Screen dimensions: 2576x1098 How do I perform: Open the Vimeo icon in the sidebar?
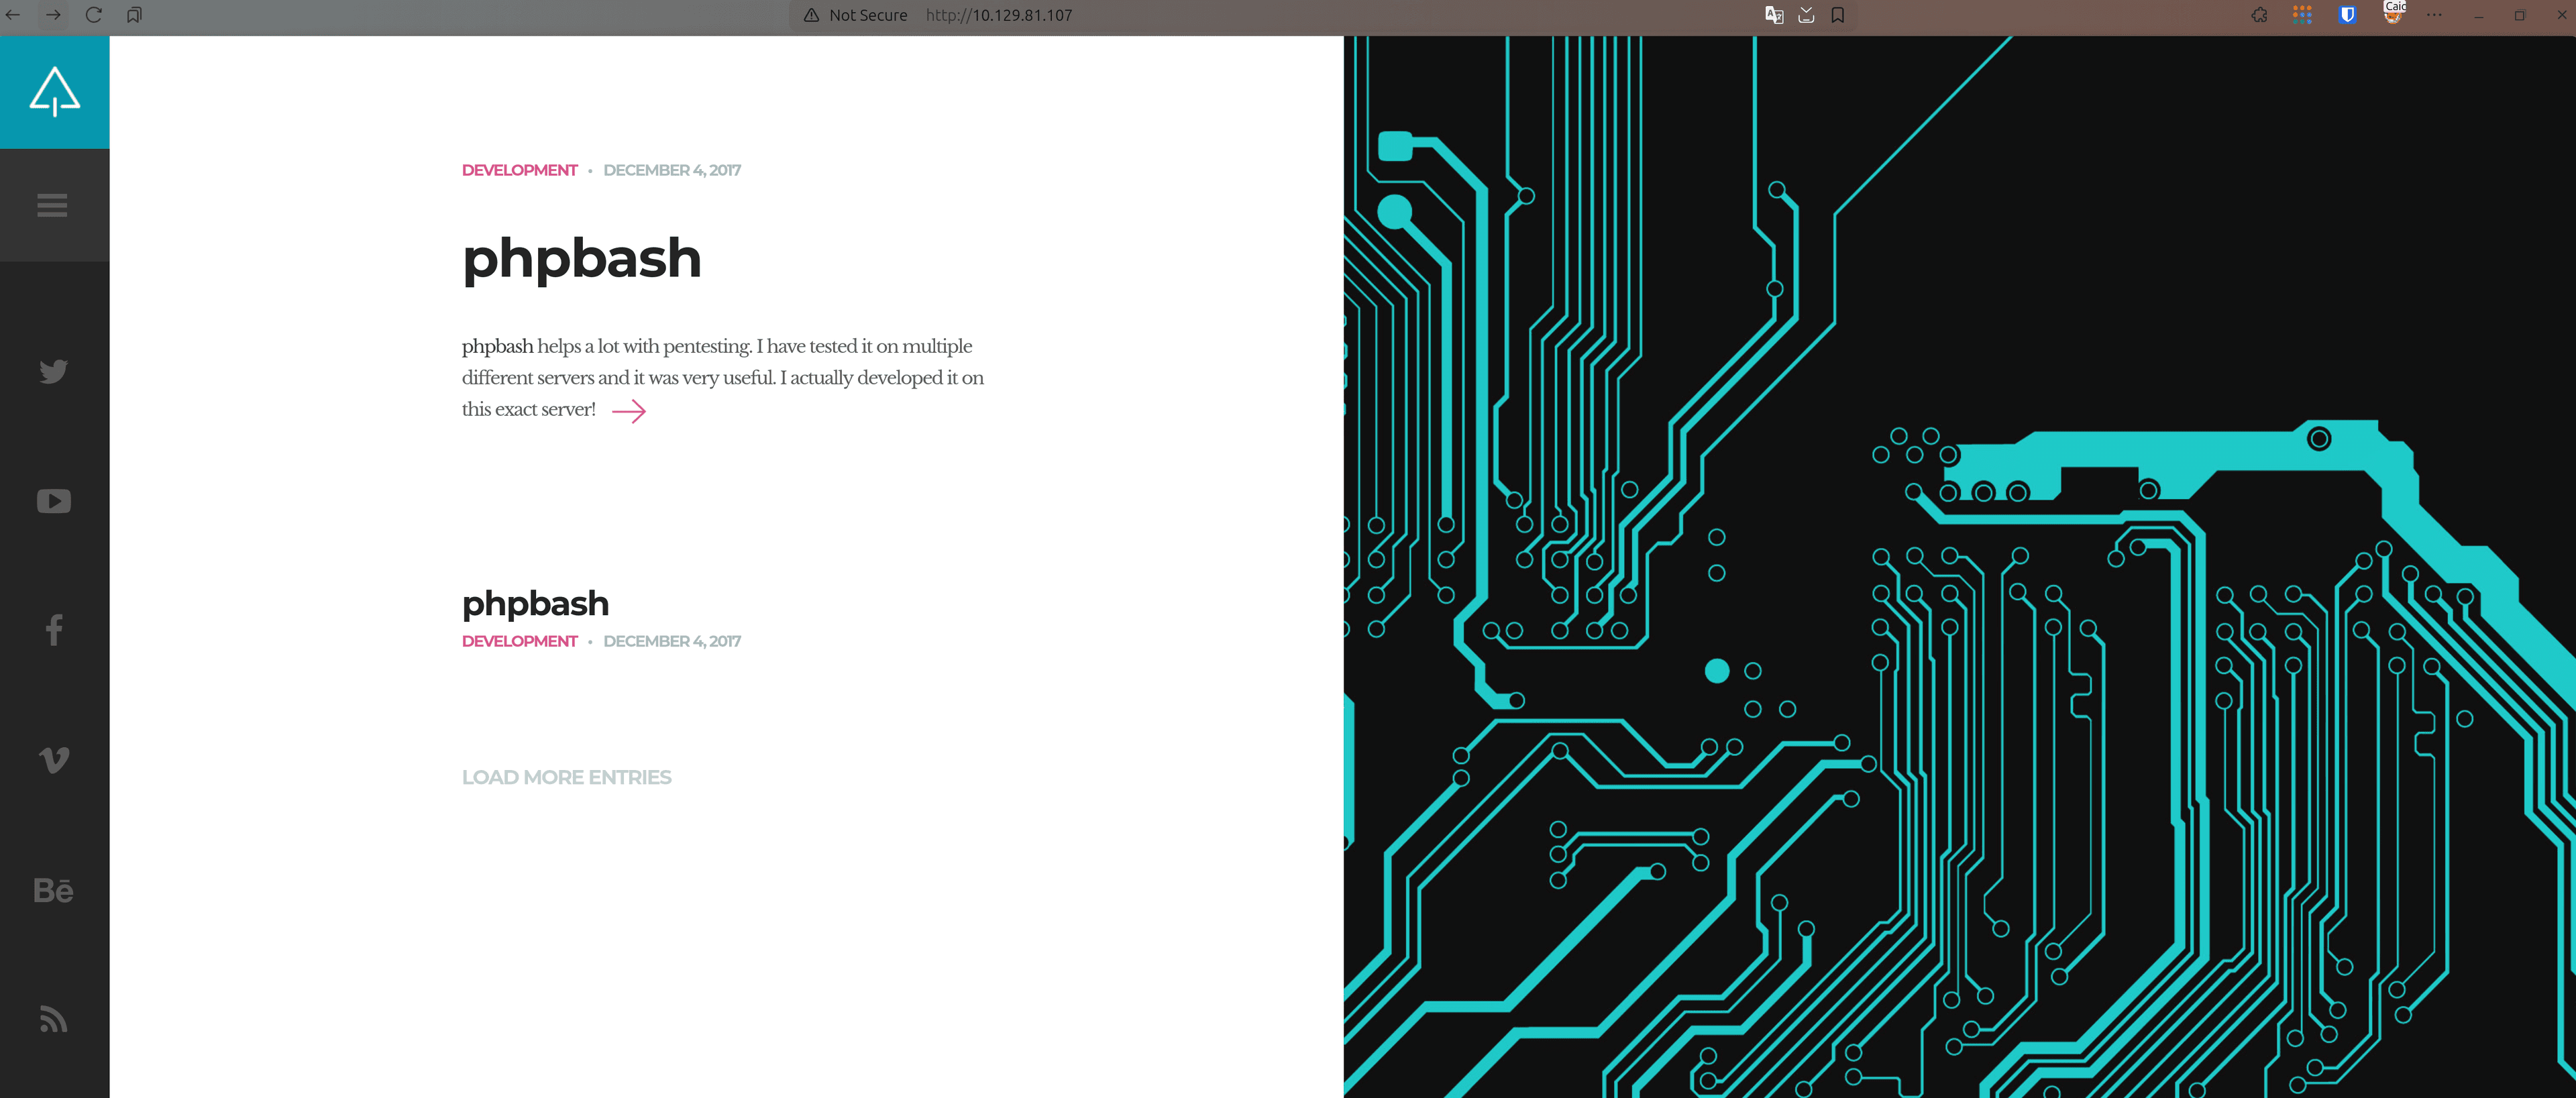pos(54,760)
